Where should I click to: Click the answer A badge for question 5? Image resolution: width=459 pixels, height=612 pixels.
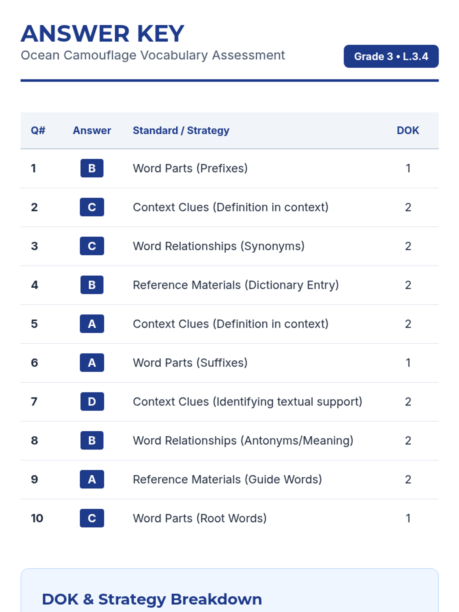[92, 324]
